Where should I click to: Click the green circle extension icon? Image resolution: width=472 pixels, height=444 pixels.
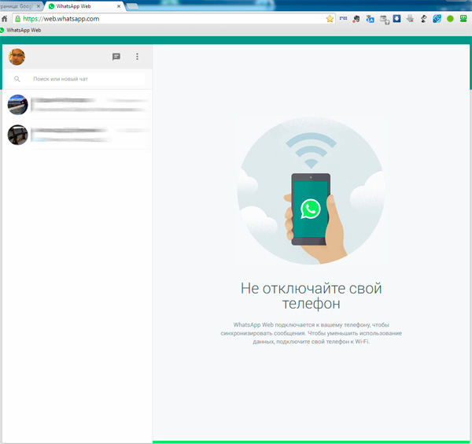tap(451, 18)
